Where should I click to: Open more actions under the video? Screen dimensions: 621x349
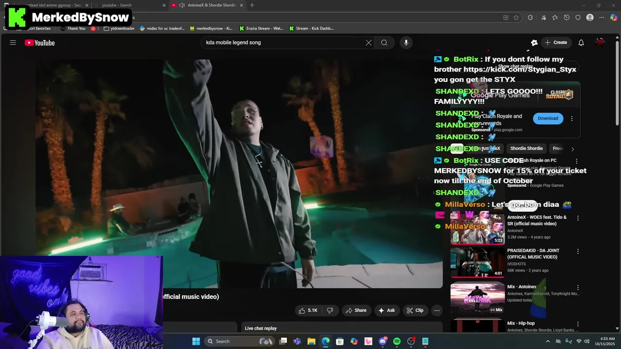point(437,310)
